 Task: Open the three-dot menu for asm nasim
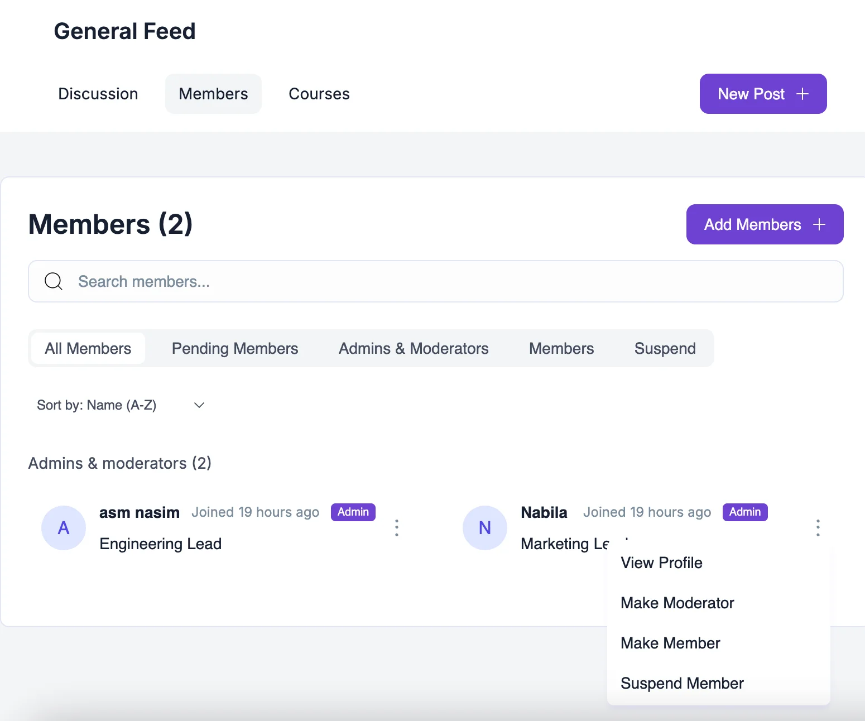396,527
